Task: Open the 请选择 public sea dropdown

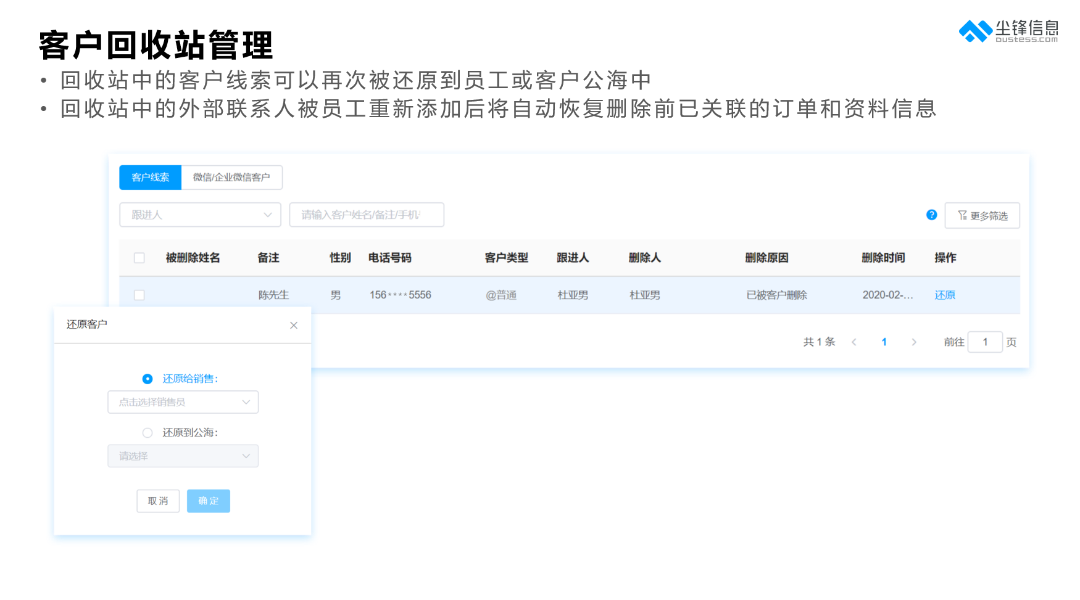Action: pyautogui.click(x=183, y=456)
